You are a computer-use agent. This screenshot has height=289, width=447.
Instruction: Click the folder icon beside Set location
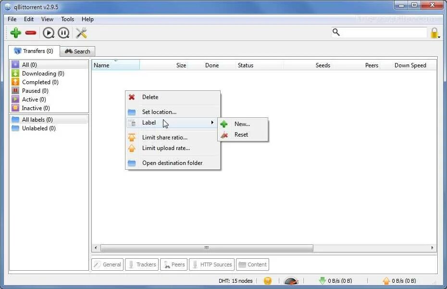click(131, 112)
